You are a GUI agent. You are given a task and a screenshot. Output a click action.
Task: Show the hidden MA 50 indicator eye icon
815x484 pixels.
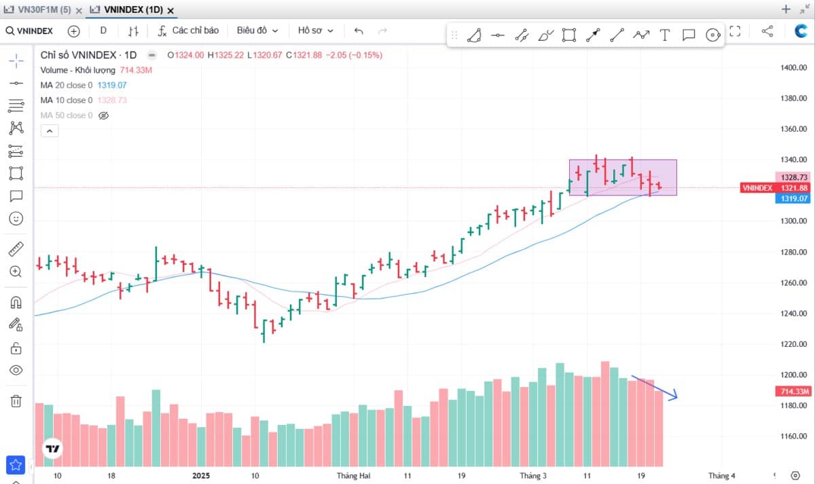(x=103, y=115)
